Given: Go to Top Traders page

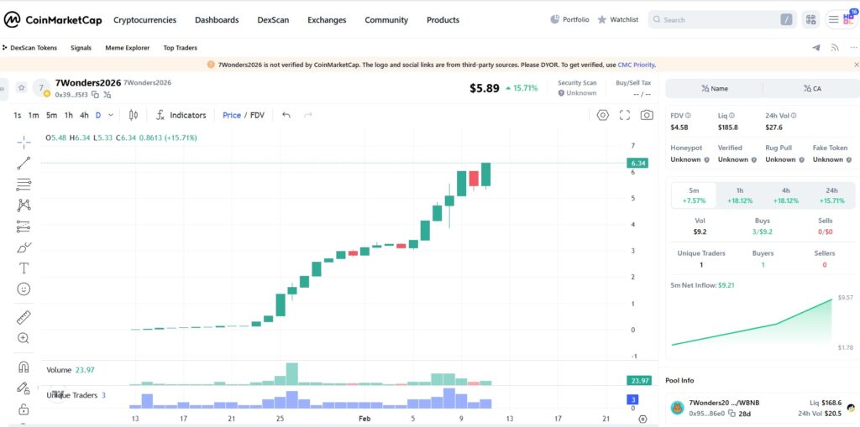Looking at the screenshot, I should click(180, 48).
